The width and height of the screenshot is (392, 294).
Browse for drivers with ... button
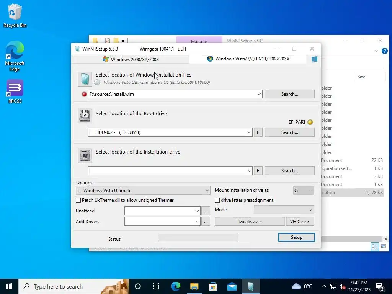206,222
